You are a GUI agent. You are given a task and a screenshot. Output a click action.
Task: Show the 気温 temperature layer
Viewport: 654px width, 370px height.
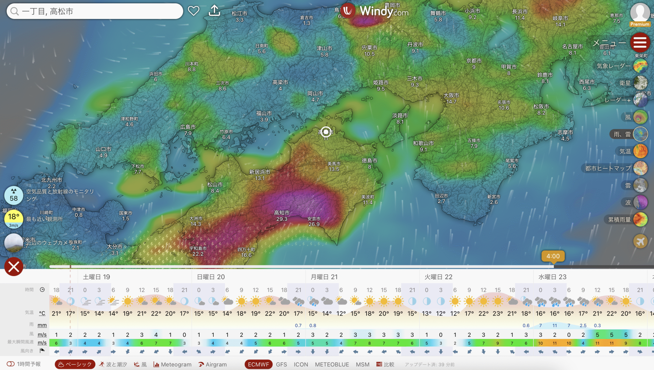coord(640,151)
